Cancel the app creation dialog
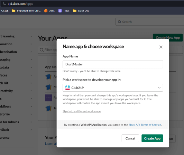This screenshot has height=155, width=184. pyautogui.click(x=130, y=138)
